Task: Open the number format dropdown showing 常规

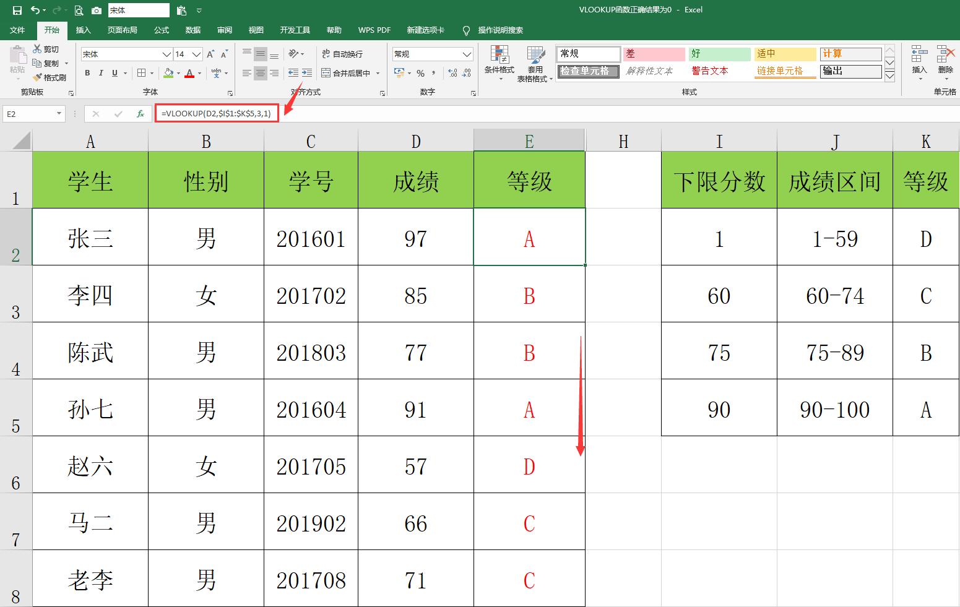Action: (x=467, y=54)
